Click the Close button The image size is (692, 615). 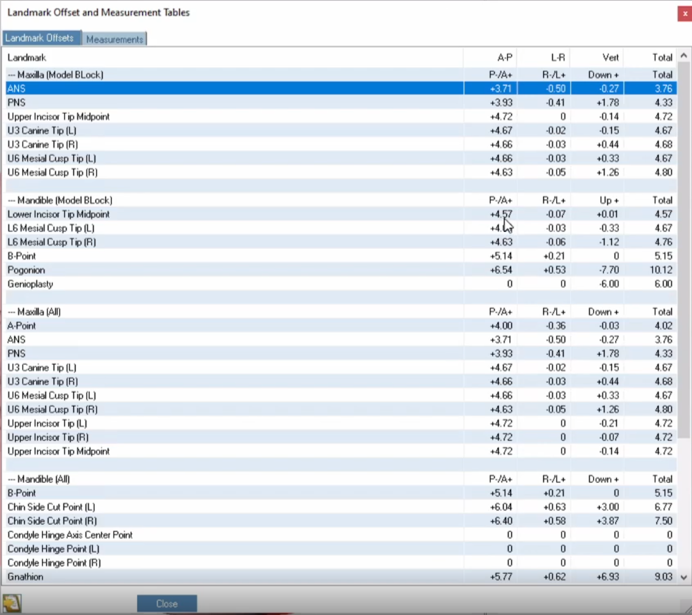[167, 603]
